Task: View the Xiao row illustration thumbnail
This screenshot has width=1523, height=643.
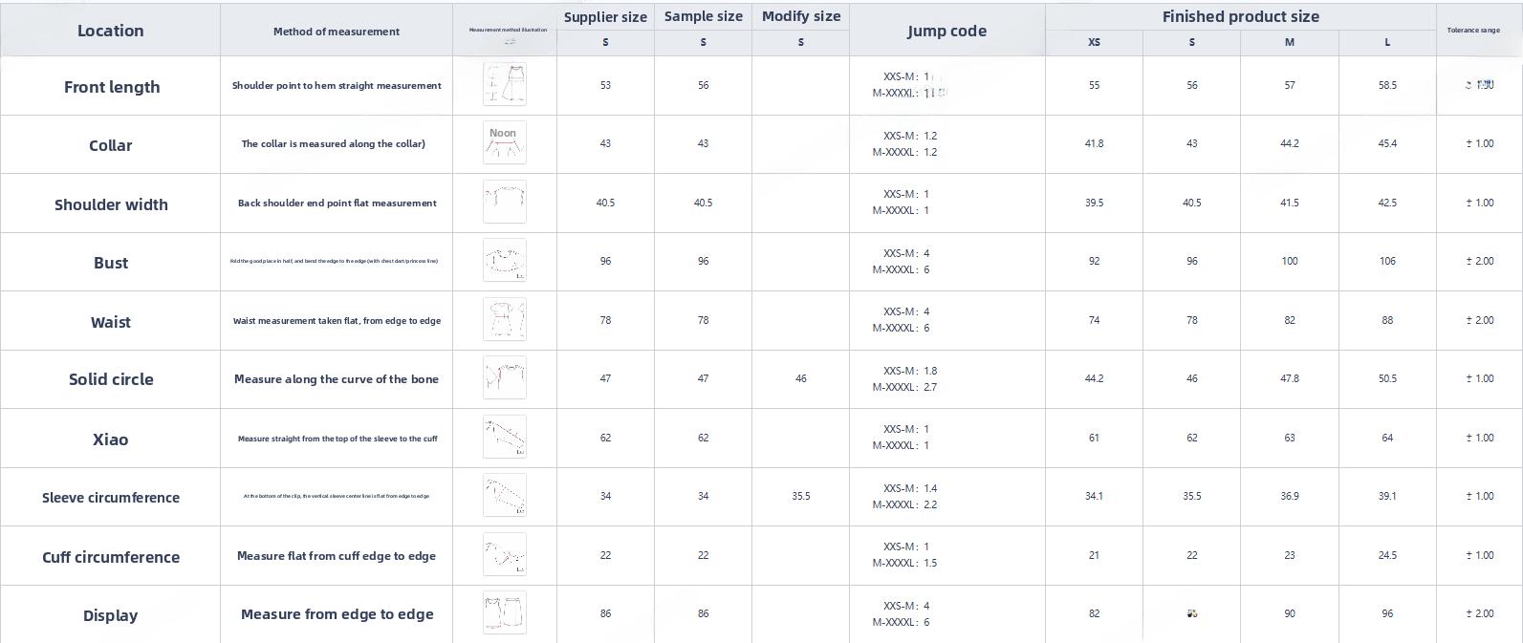Action: pos(504,437)
